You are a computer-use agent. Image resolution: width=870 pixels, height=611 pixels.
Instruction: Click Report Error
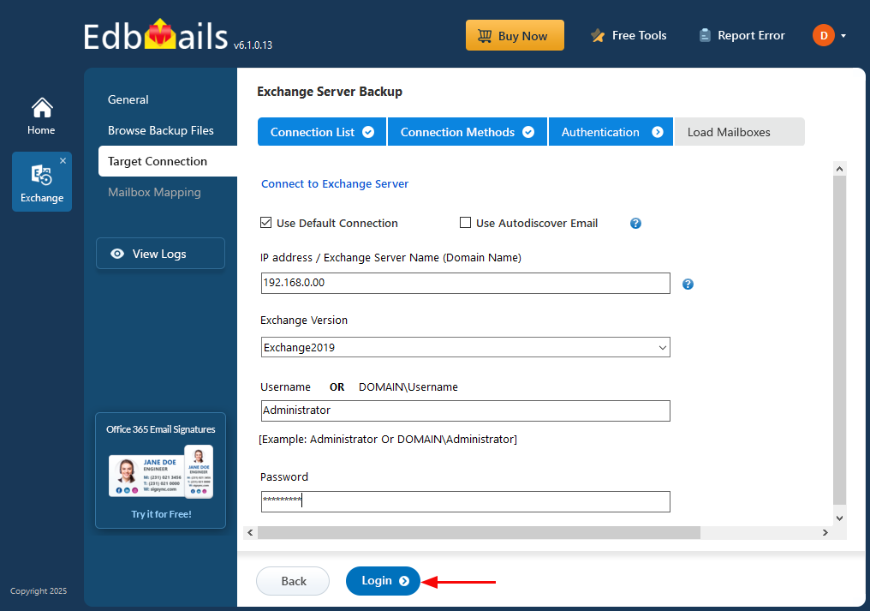[x=742, y=35]
